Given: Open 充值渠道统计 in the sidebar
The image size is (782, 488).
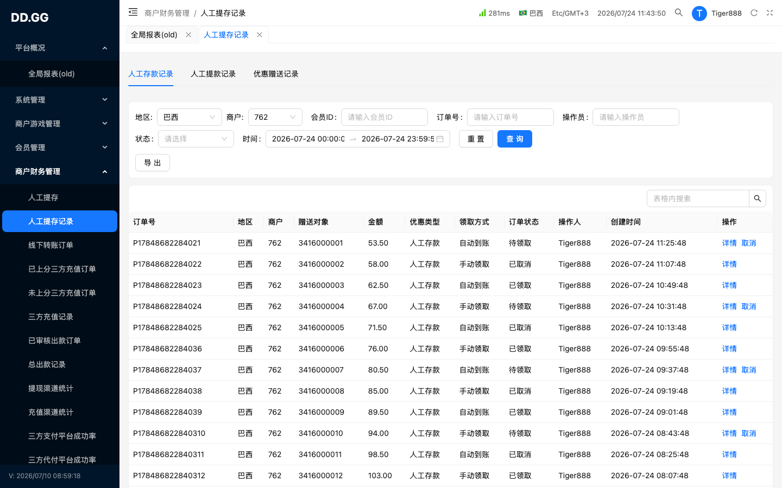Looking at the screenshot, I should (60, 412).
